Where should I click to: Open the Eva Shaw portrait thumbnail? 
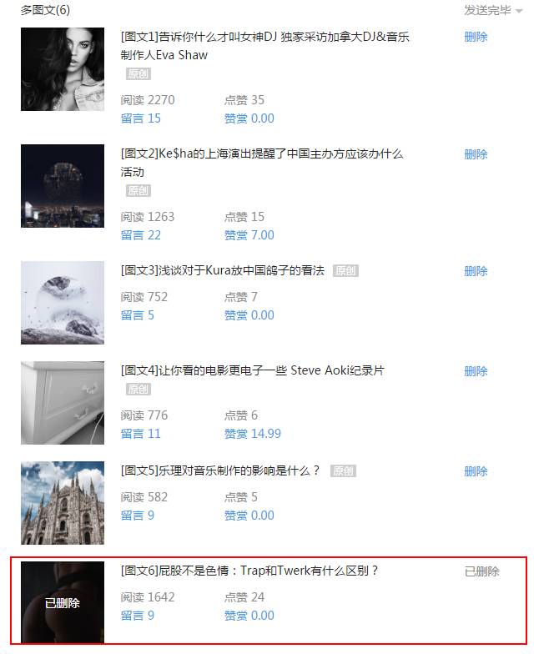(x=63, y=69)
